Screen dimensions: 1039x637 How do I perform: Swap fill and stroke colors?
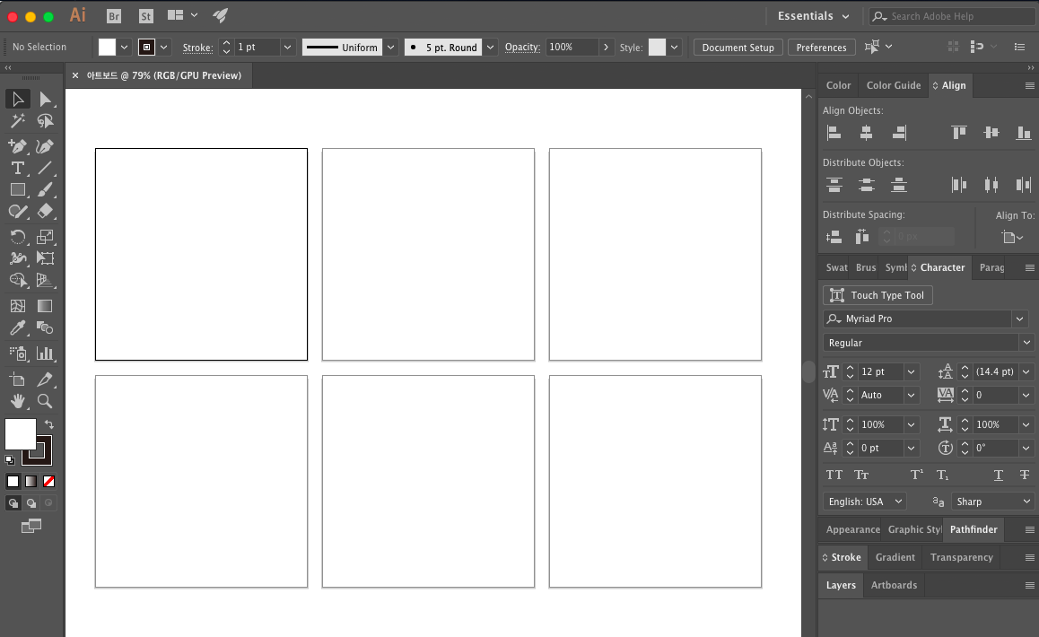click(x=49, y=424)
